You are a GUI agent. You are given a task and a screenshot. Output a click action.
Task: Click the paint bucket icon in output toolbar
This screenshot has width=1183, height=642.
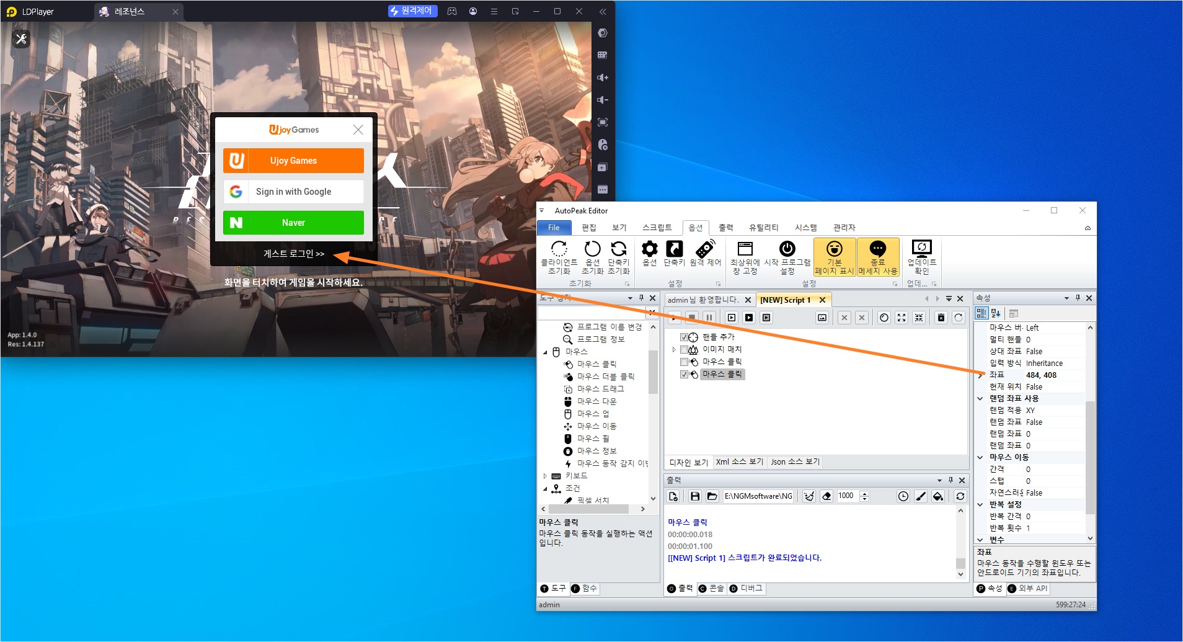tap(938, 496)
